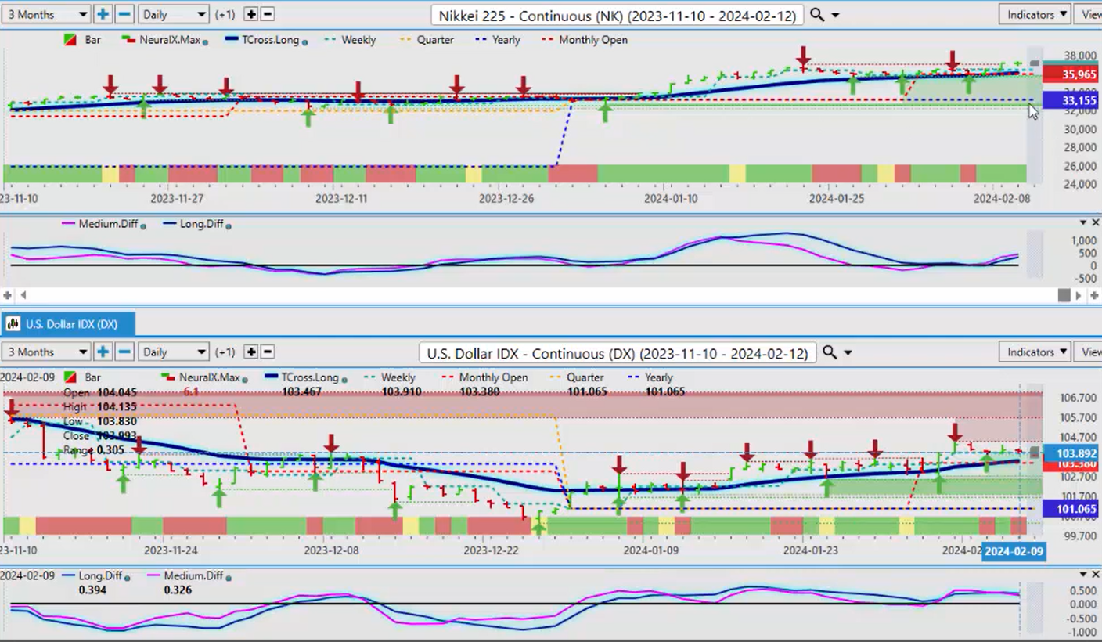Open the Daily interval dropdown on Dollar IDX chart
Screen dimensions: 1102x642
173,352
